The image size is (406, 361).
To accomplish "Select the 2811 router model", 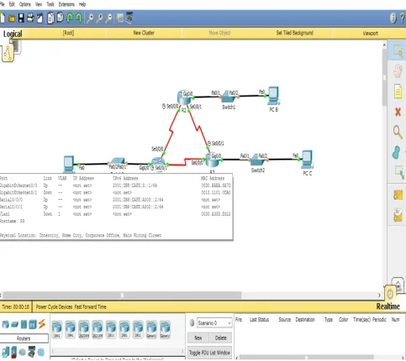I will pyautogui.click(x=111, y=329).
